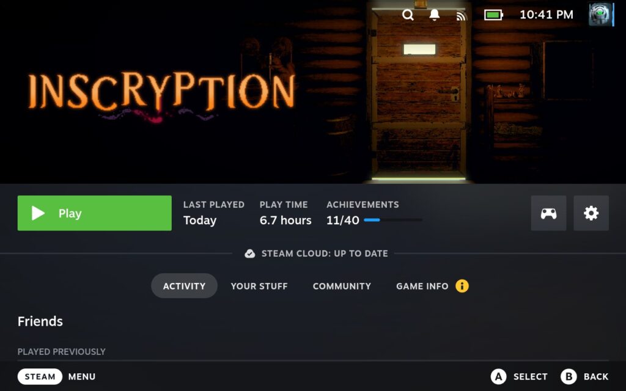Open the Community tab
Viewport: 626px width, 391px height.
point(342,286)
